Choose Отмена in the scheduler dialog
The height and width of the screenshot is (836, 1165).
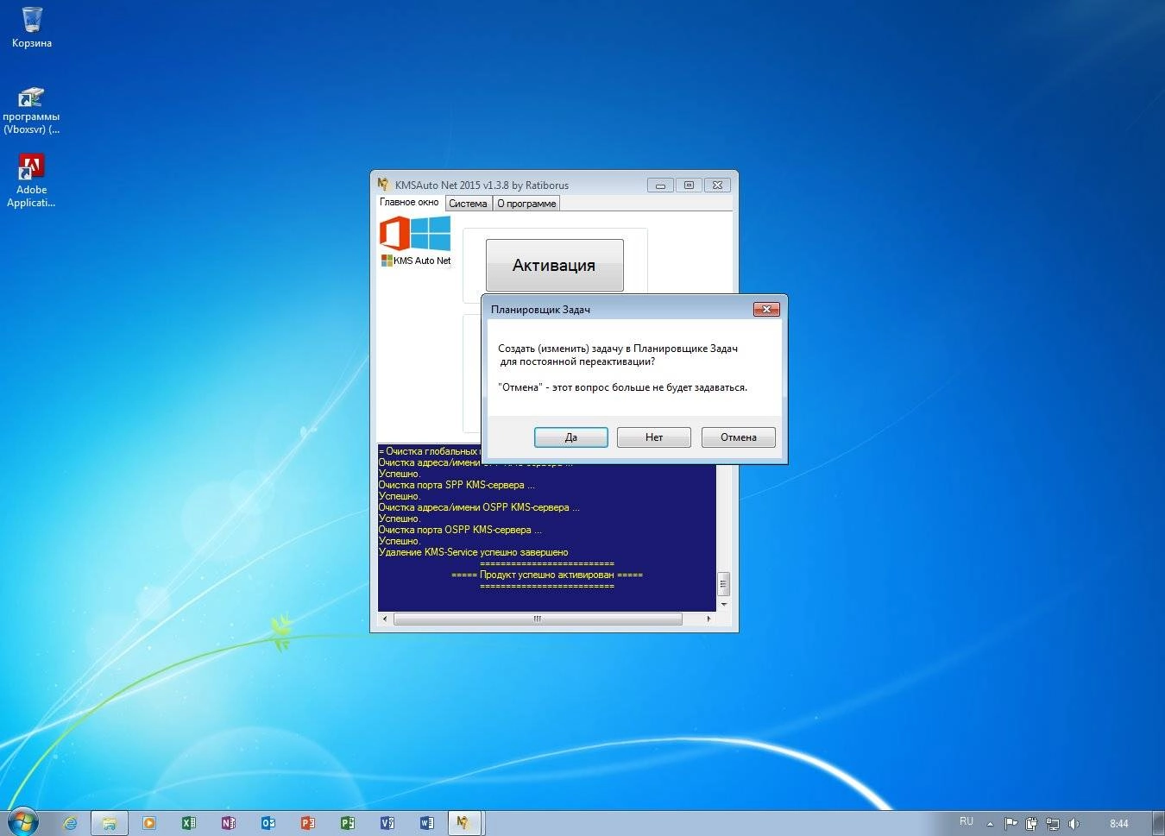pos(739,437)
